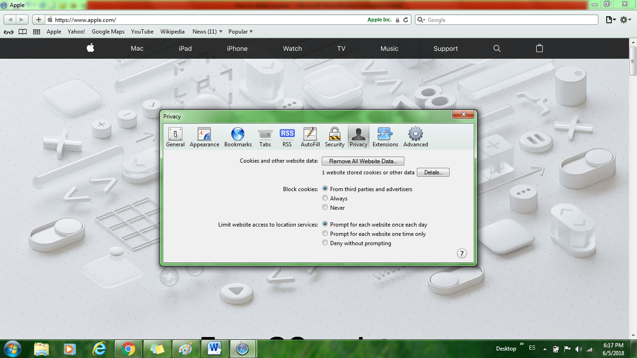Open the Advanced preferences pane
The image size is (637, 358).
pos(415,138)
